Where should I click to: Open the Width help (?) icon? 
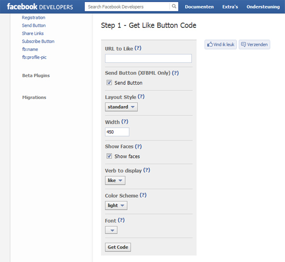point(125,122)
